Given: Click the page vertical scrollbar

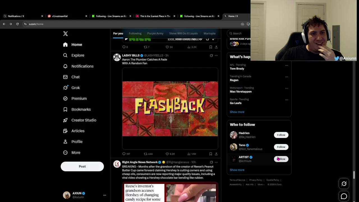Looking at the screenshot, I should [354, 175].
